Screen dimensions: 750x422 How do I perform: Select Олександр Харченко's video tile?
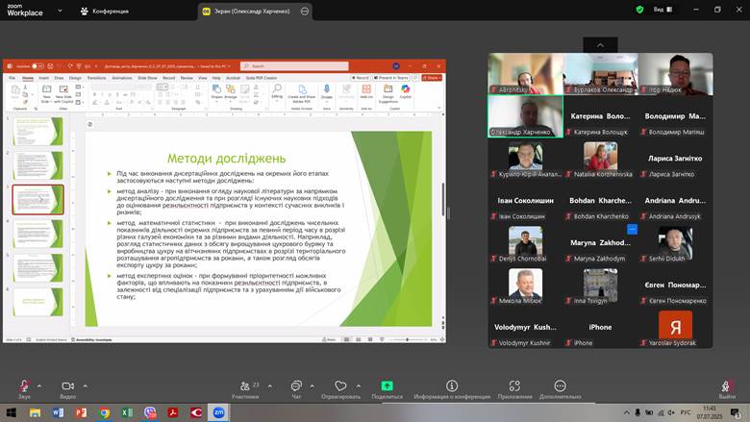click(524, 116)
